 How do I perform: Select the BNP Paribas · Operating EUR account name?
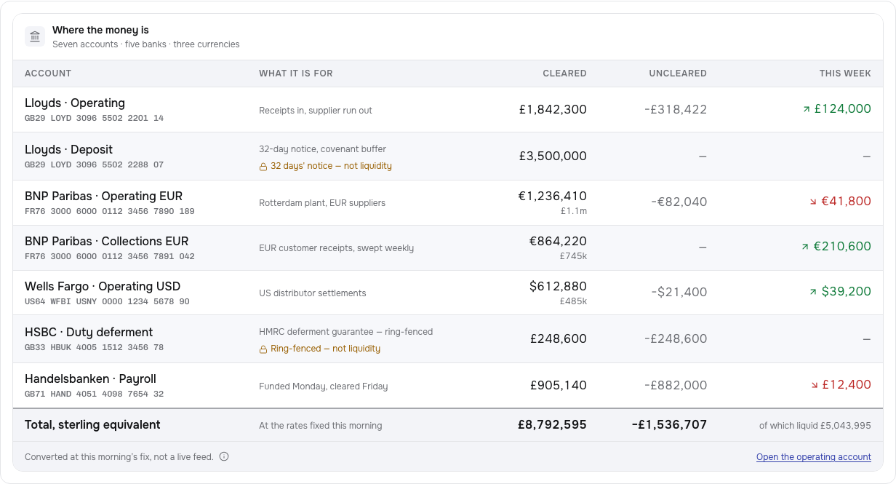tap(103, 197)
